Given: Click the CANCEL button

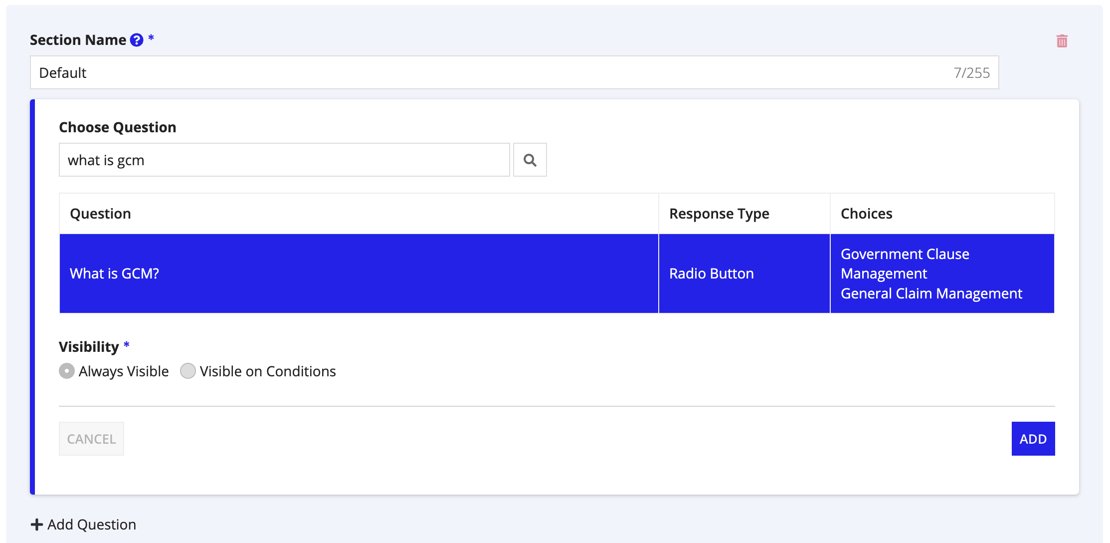Looking at the screenshot, I should tap(91, 439).
